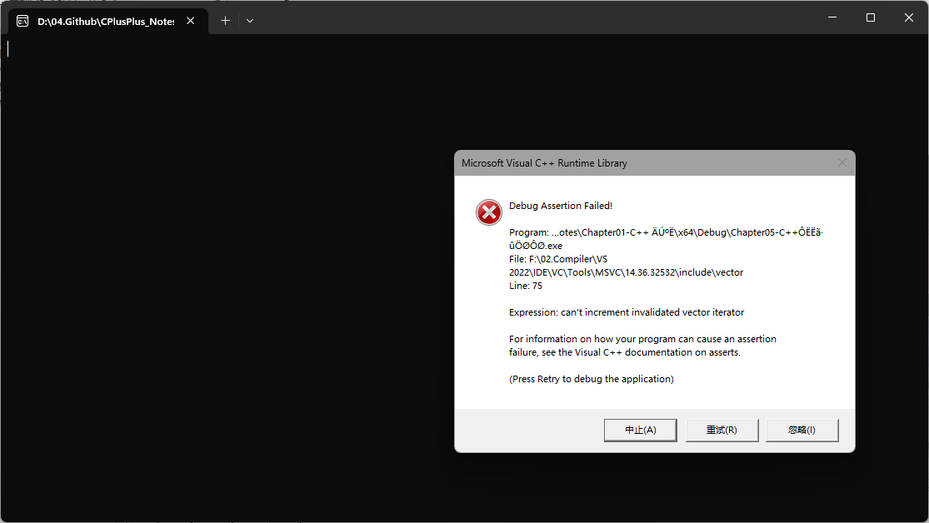929x523 pixels.
Task: Click 'Debug Assertion Failed!' heading text
Action: point(561,206)
